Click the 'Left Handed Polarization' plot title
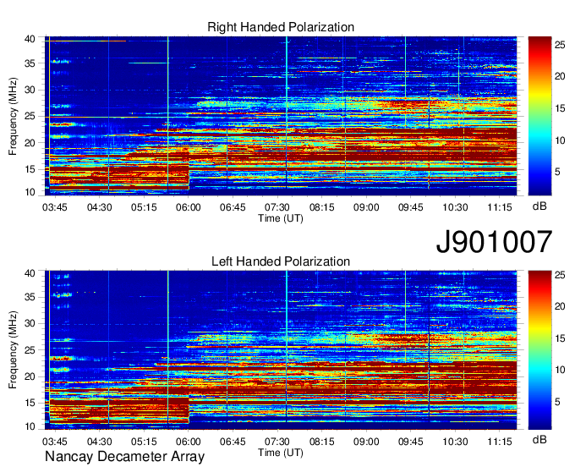 point(281,261)
